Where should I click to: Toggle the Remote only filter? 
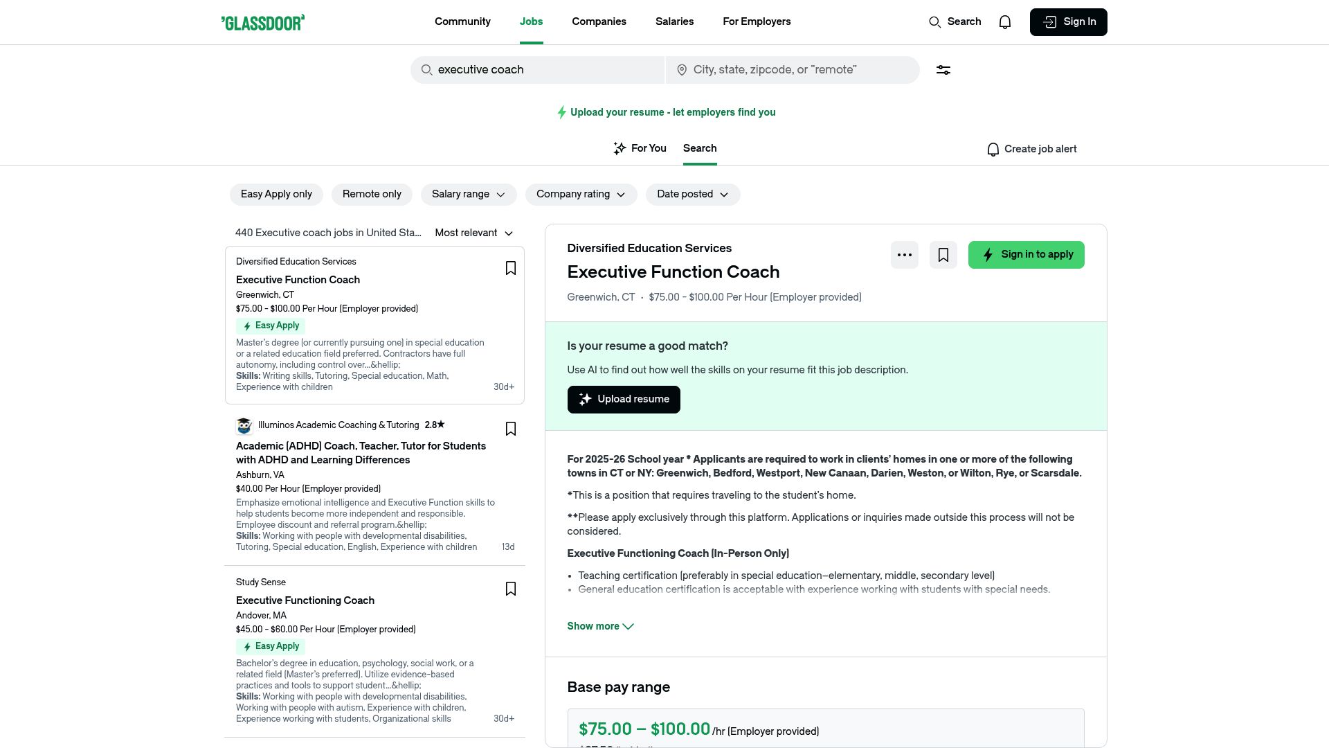click(372, 195)
